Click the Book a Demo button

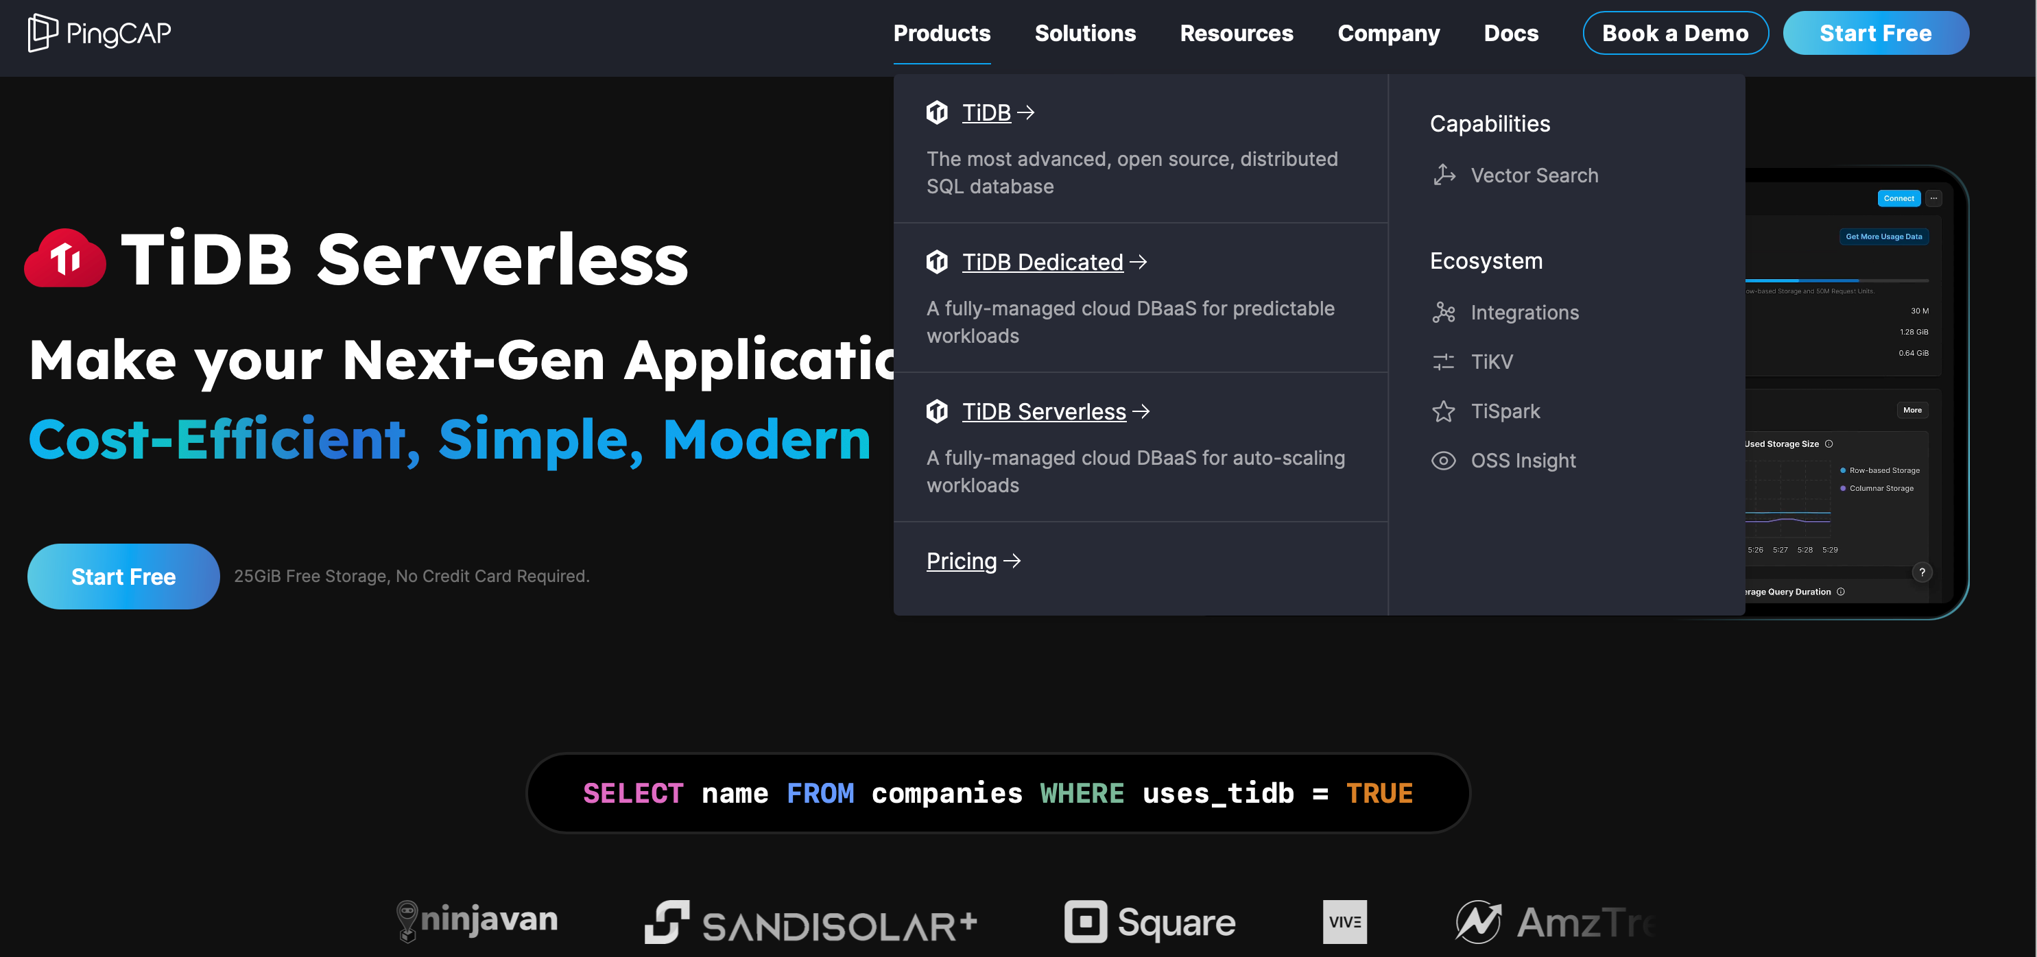point(1676,33)
